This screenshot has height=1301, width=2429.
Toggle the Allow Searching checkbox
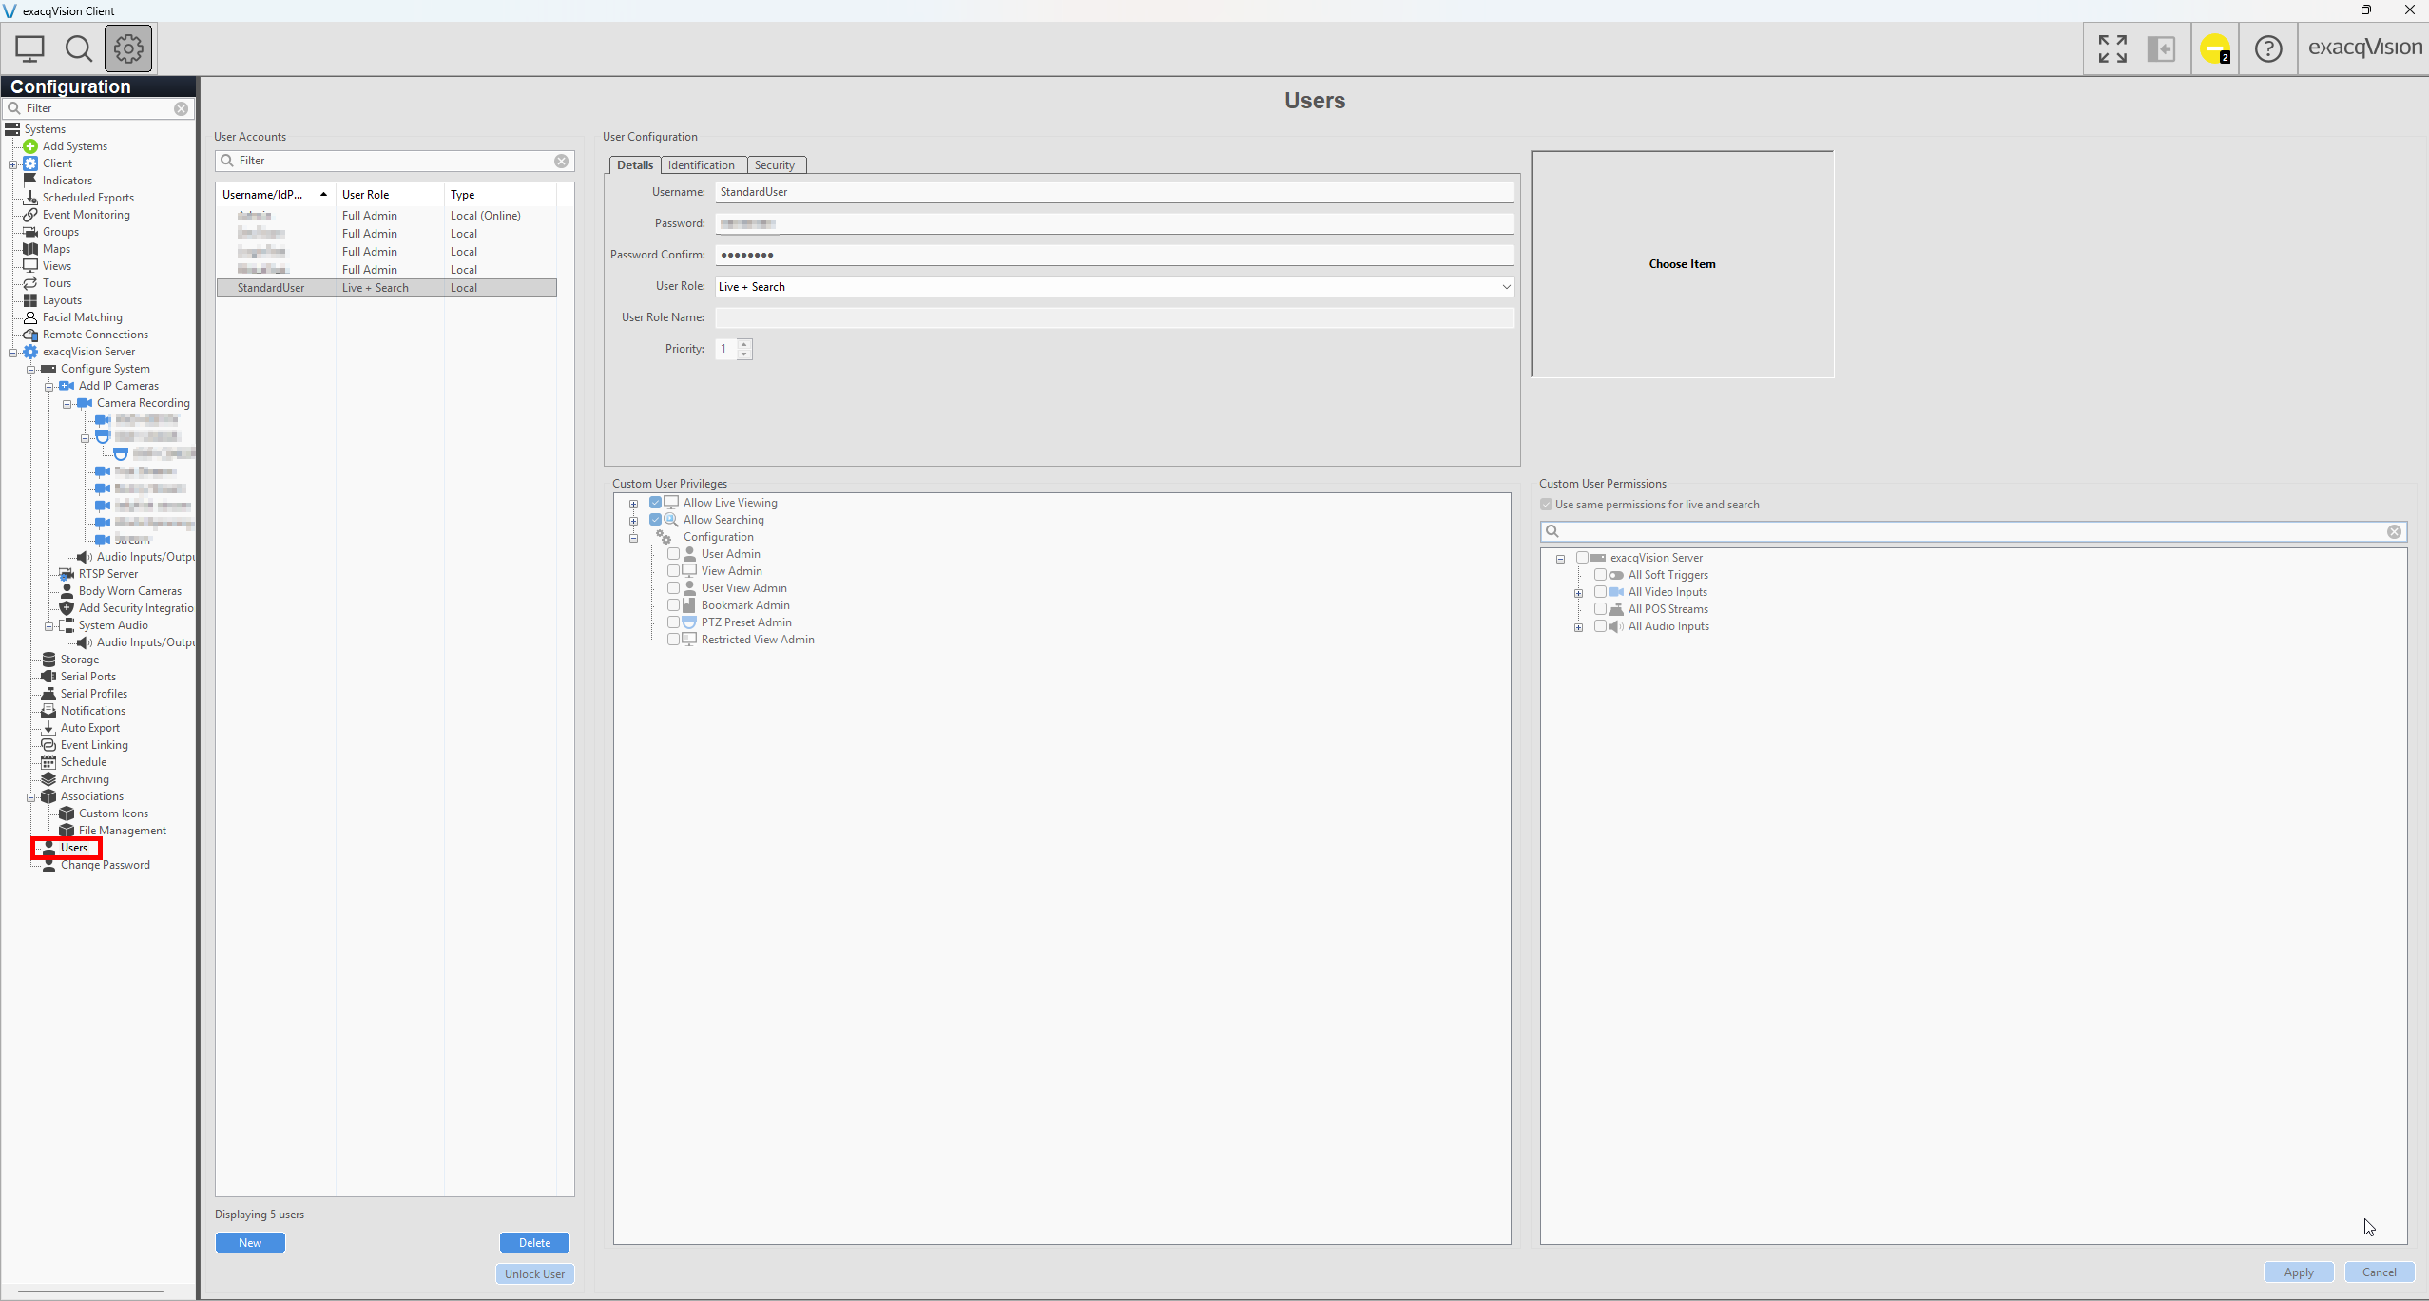(x=655, y=520)
